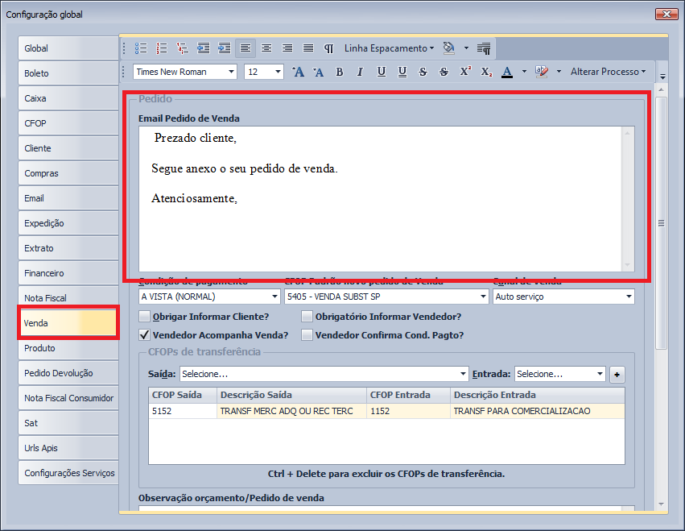Viewport: 685px width, 531px height.
Task: Apply italic formatting
Action: (361, 72)
